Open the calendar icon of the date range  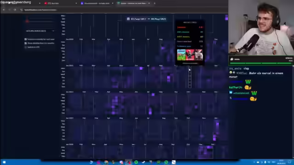tap(128, 19)
